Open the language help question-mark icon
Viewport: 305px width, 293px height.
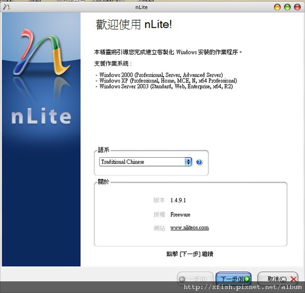click(x=199, y=162)
